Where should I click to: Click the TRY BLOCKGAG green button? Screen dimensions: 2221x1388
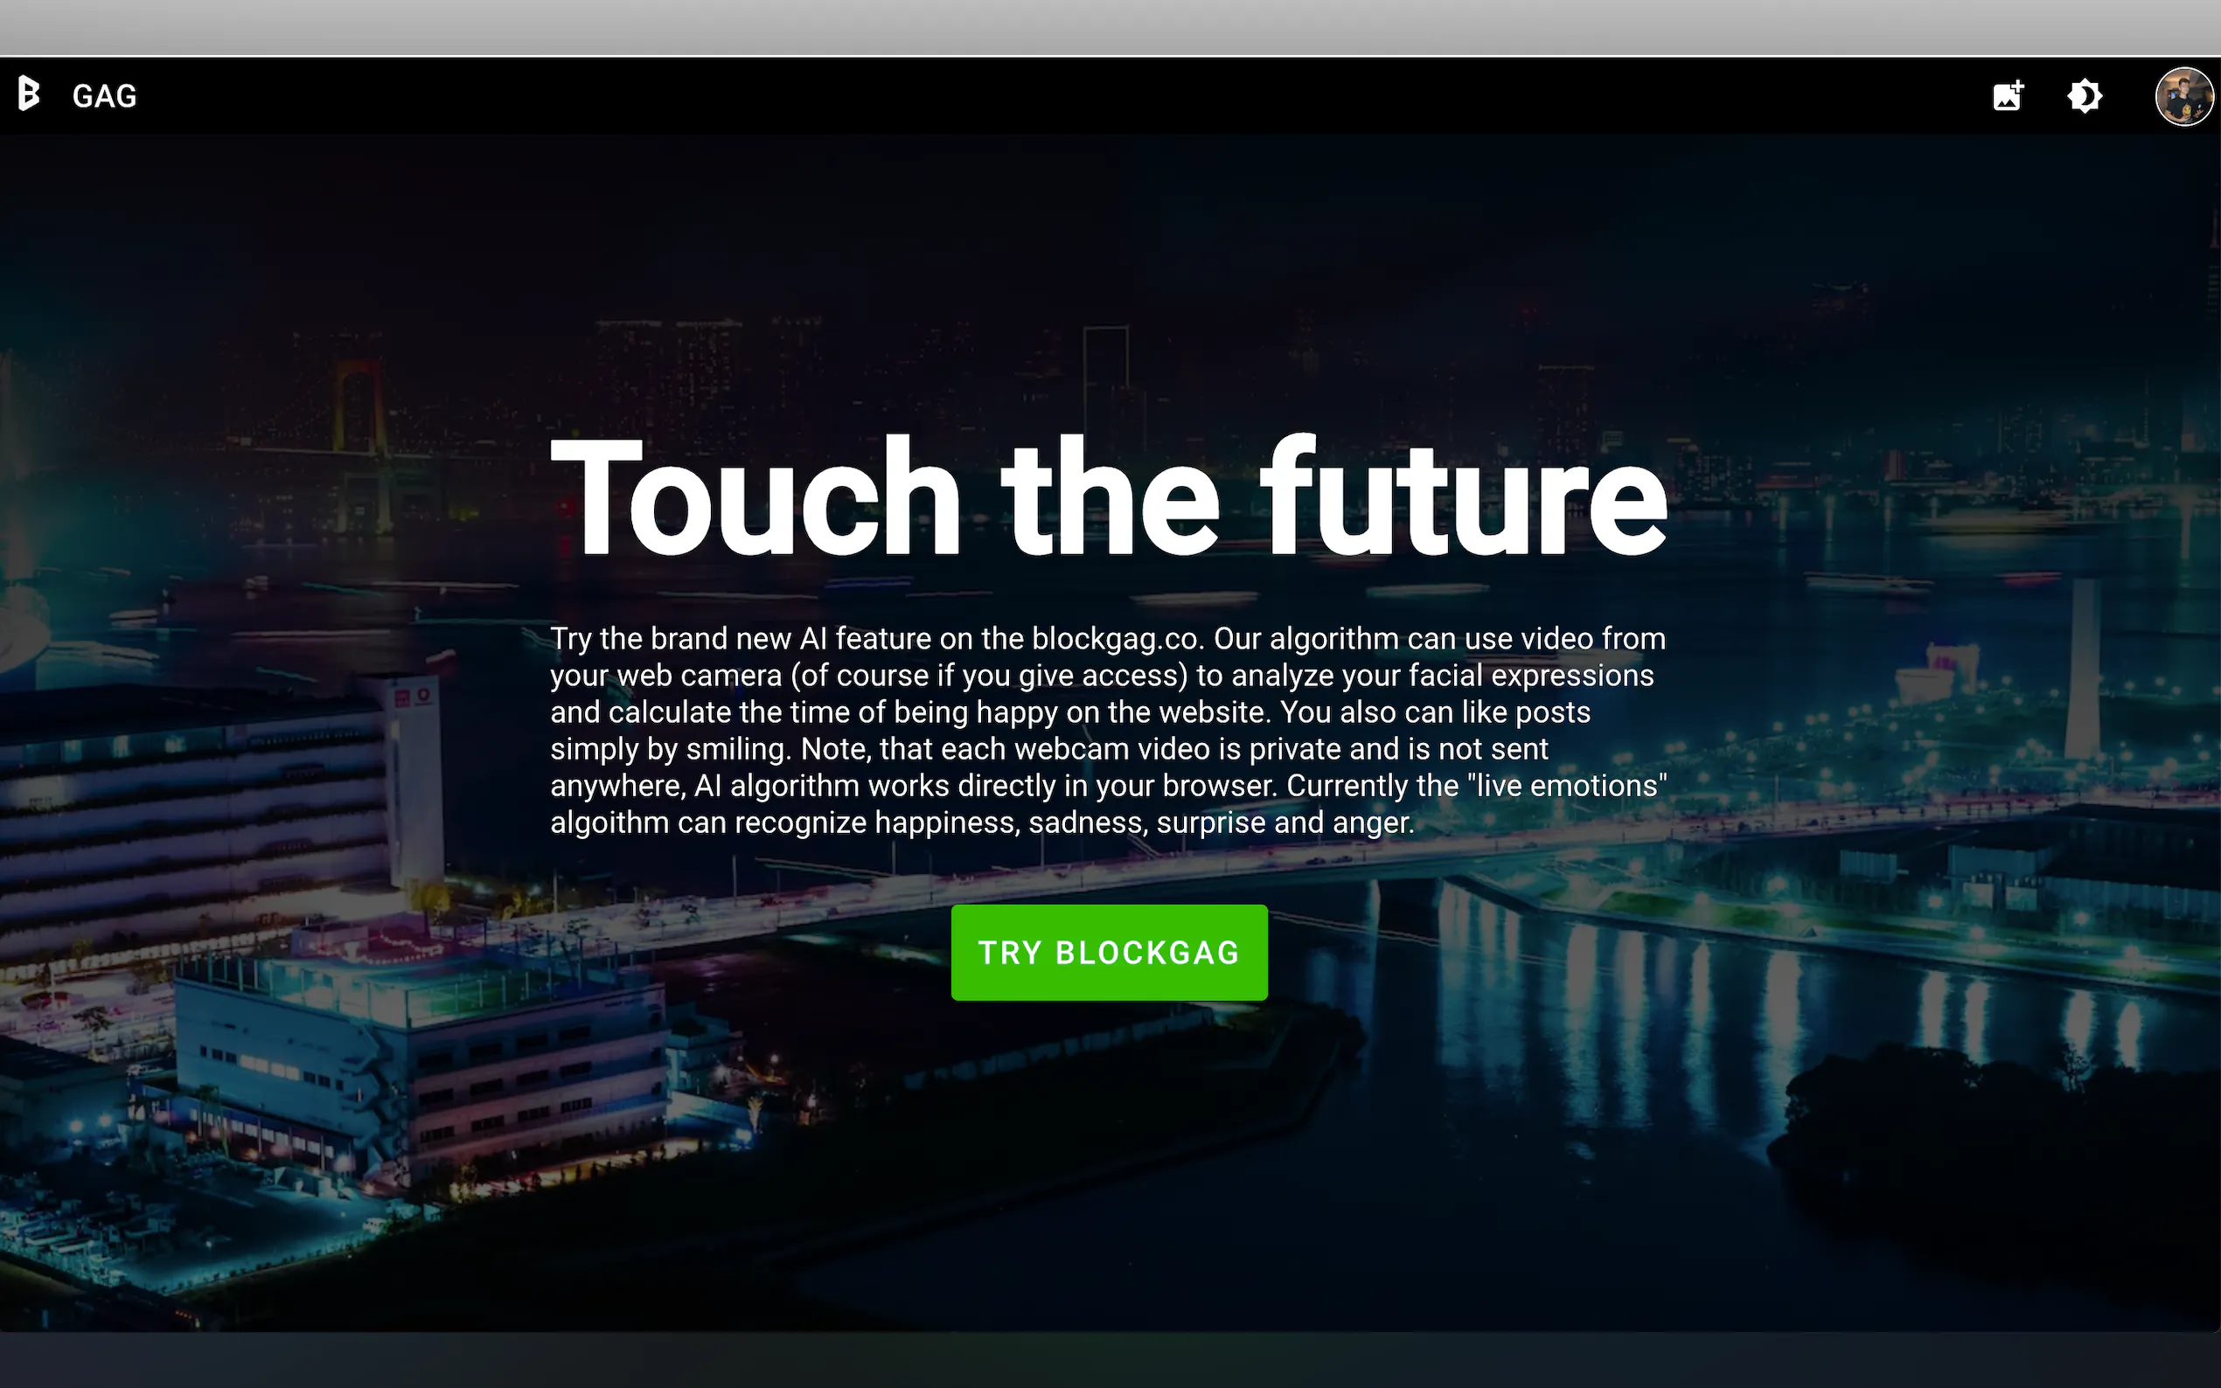(x=1109, y=952)
